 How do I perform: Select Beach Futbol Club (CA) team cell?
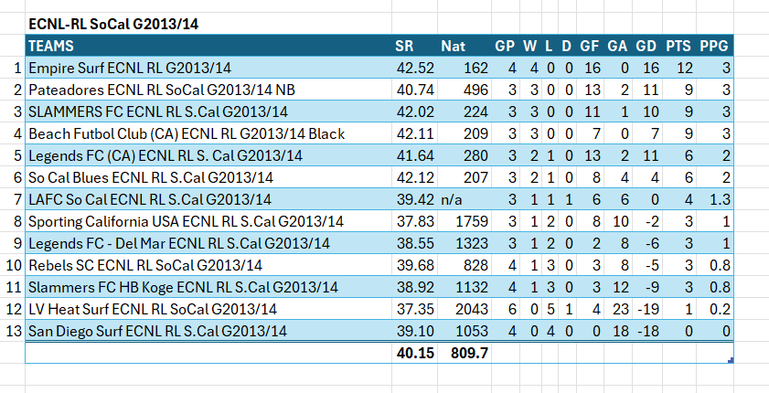(x=208, y=133)
